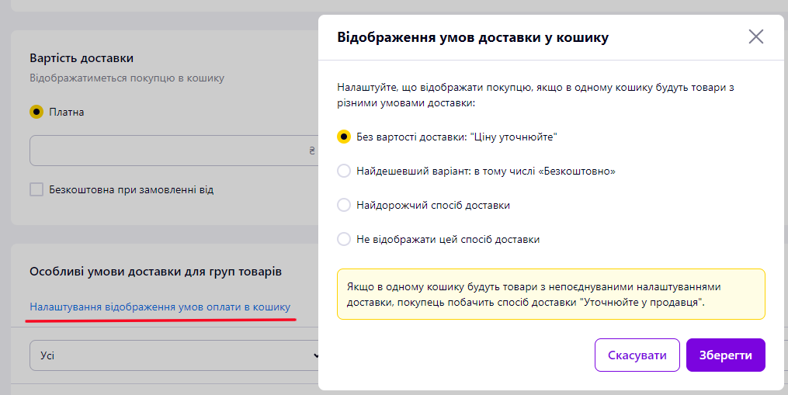Focus the delivery price input field
The image size is (788, 395).
[174, 151]
